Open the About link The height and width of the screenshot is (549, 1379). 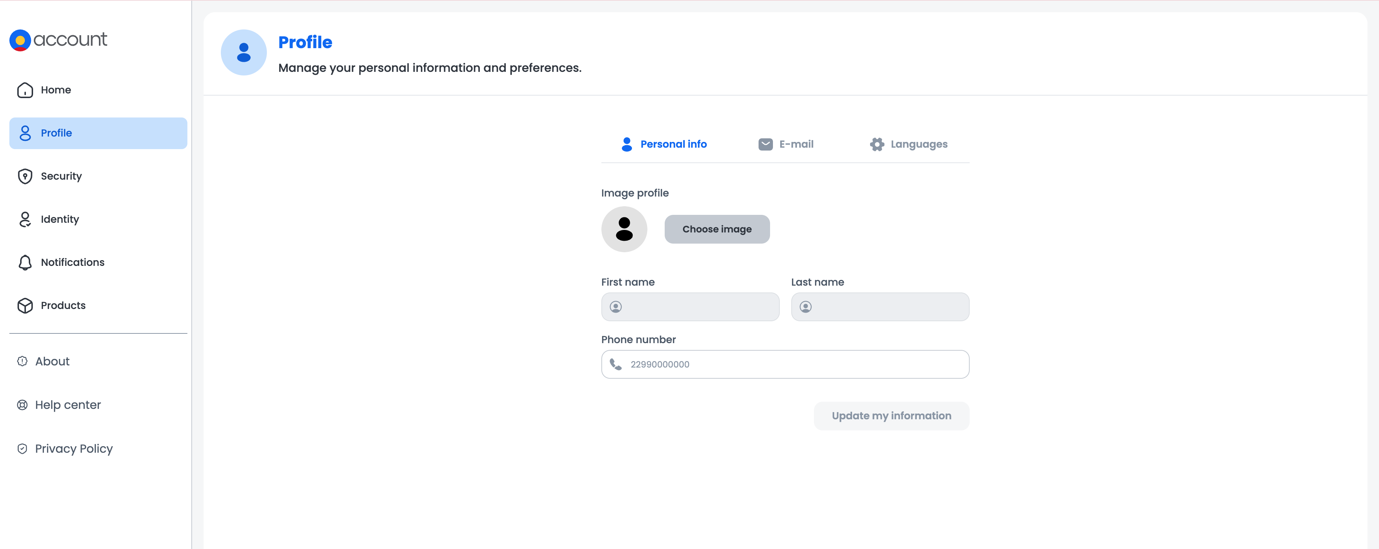click(x=52, y=361)
